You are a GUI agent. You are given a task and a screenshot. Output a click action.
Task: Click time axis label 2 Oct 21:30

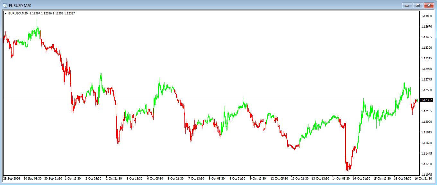point(115,178)
